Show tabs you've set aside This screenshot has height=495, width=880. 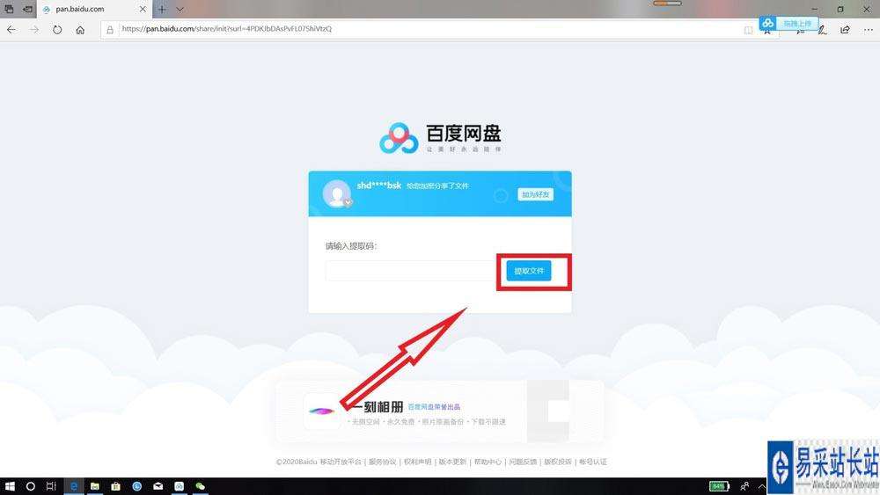9,10
